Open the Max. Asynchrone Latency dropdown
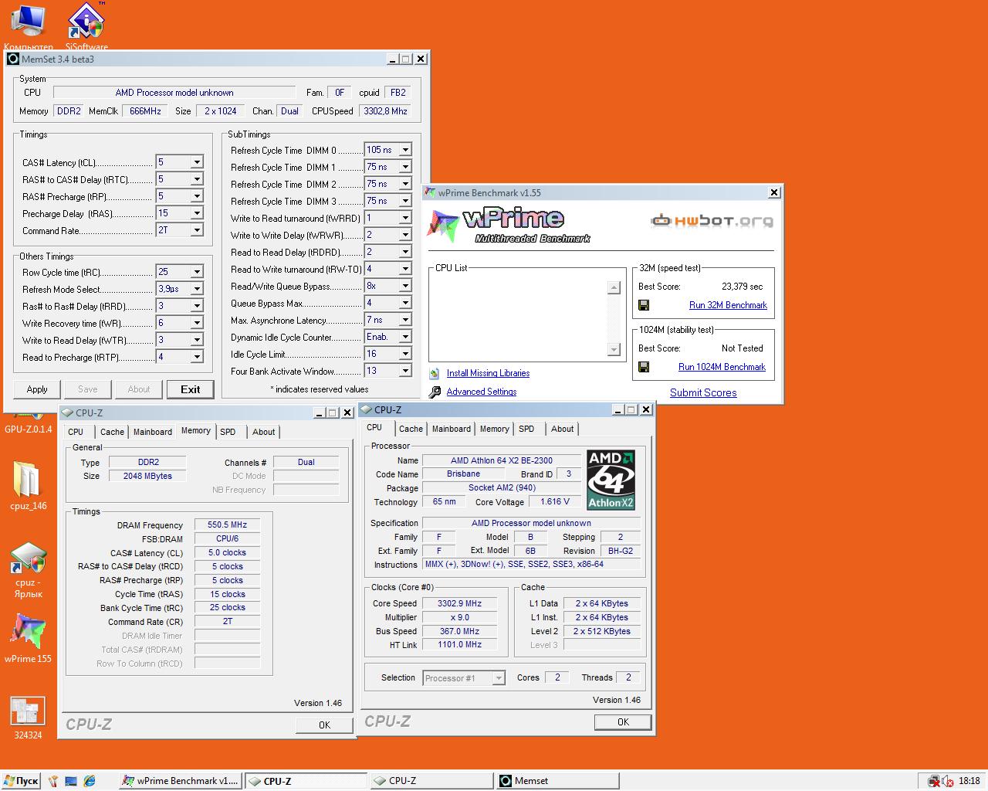The image size is (988, 791). pyautogui.click(x=405, y=320)
